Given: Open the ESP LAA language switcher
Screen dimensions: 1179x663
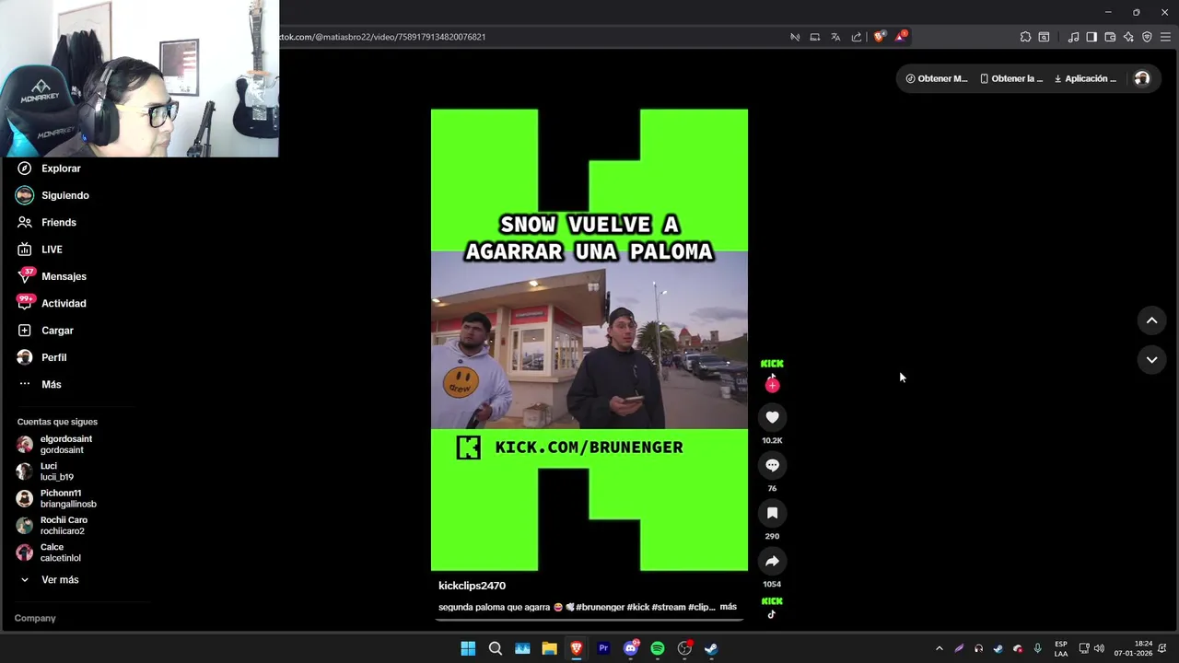Looking at the screenshot, I should (1061, 648).
